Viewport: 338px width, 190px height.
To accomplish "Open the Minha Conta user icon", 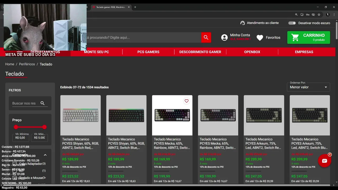I will [224, 37].
